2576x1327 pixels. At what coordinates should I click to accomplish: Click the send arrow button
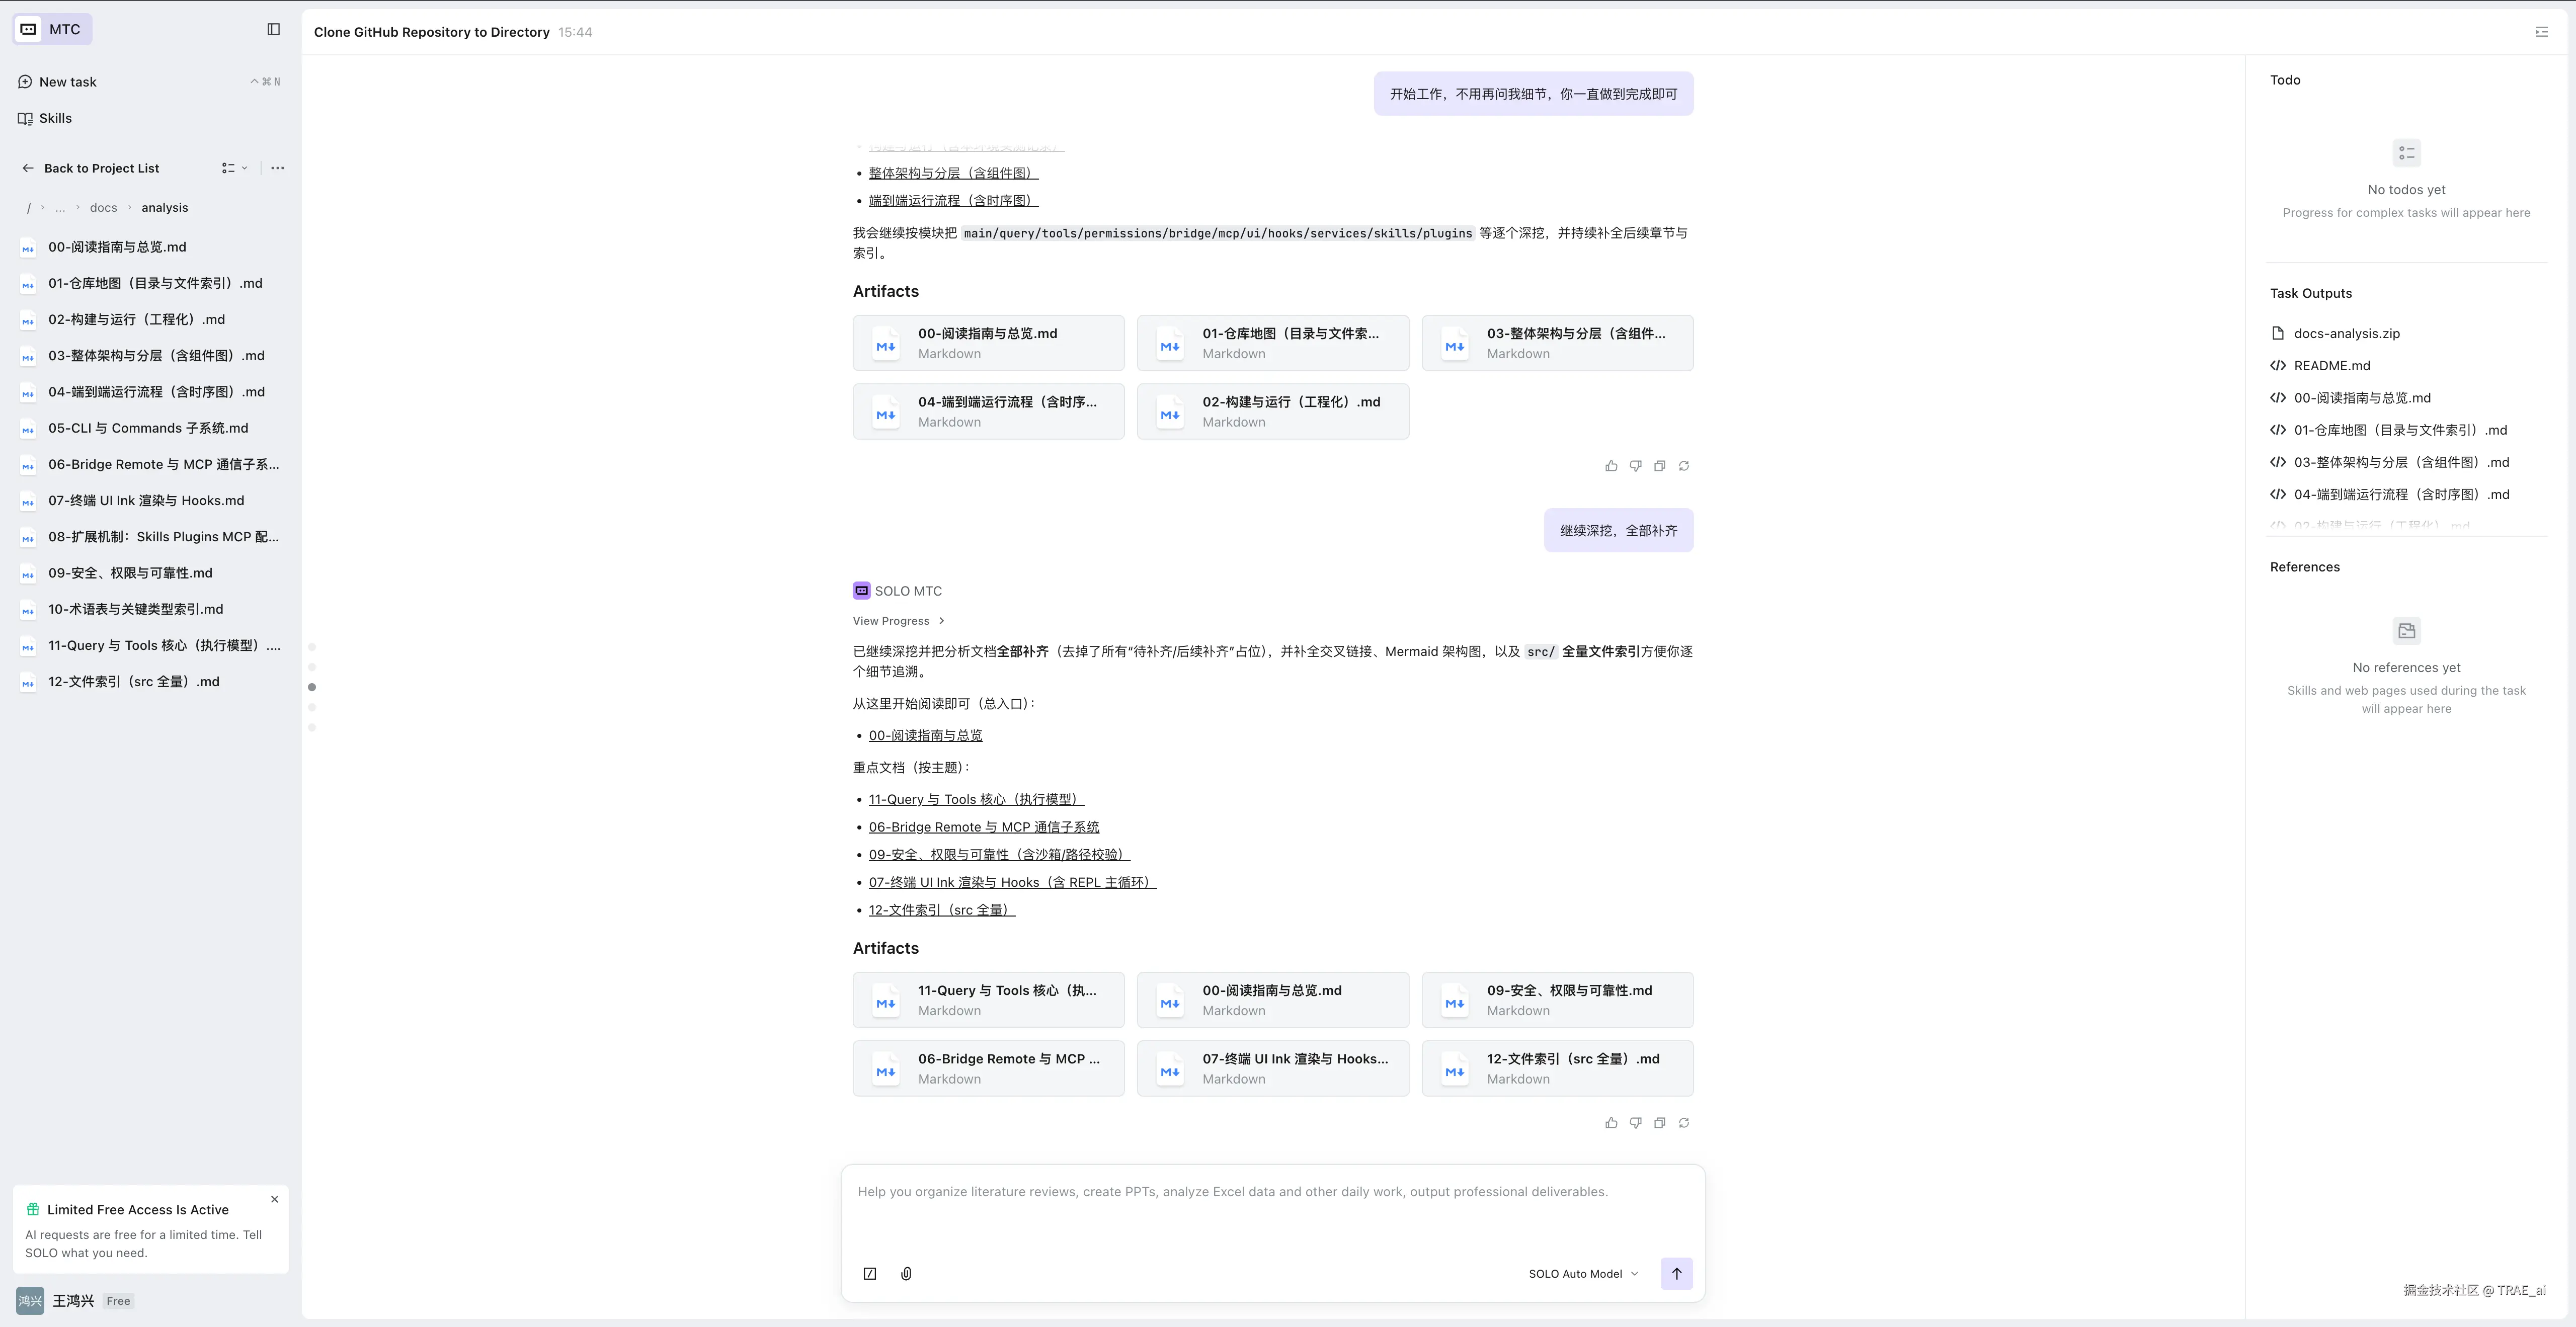[x=1676, y=1273]
